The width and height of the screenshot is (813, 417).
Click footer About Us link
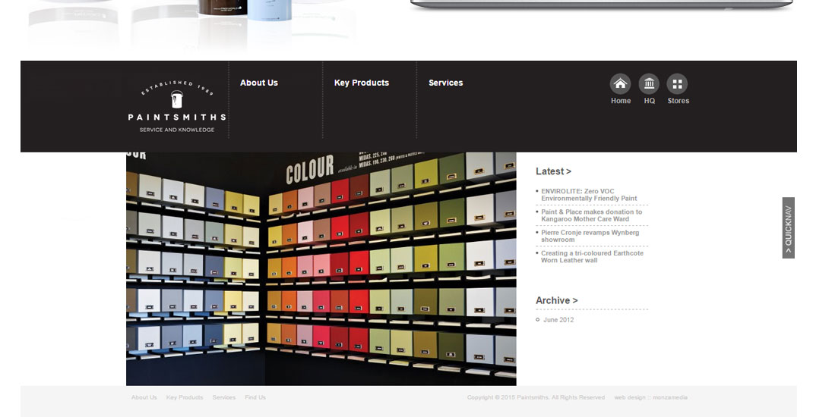[144, 397]
